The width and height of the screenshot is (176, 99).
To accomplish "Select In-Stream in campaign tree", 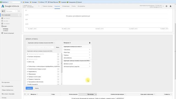I will 5,31.
